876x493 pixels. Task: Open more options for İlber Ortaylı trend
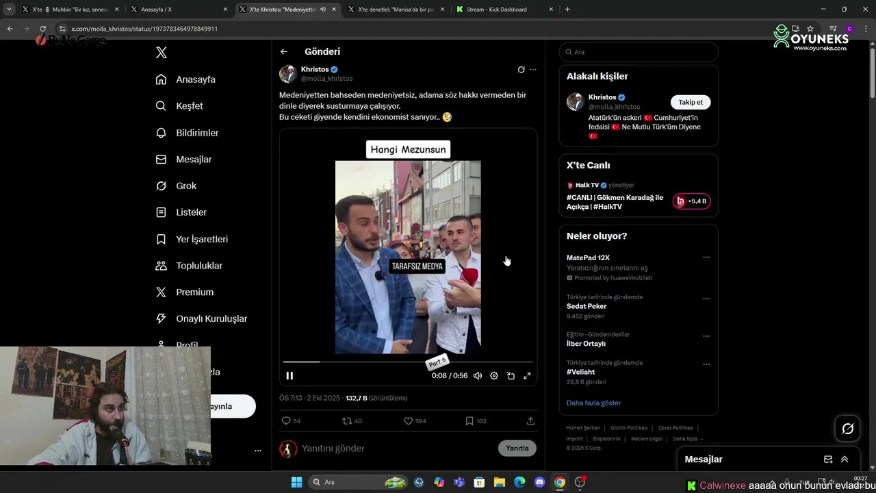706,337
